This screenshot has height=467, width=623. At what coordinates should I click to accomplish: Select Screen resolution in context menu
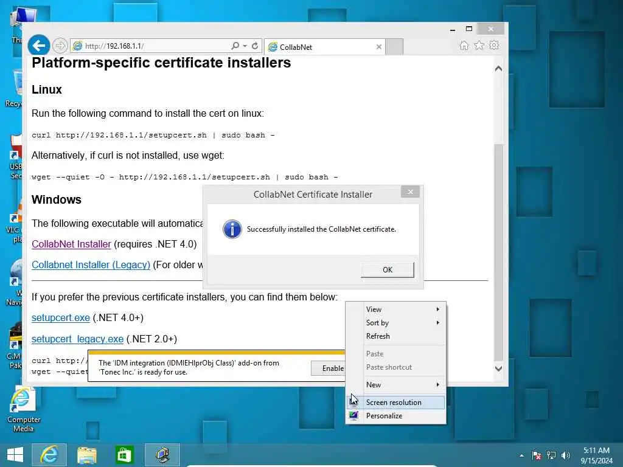tap(395, 403)
